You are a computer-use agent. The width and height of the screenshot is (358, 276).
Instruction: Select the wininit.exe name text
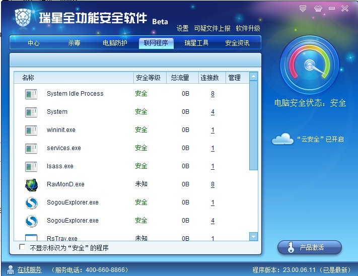click(61, 130)
